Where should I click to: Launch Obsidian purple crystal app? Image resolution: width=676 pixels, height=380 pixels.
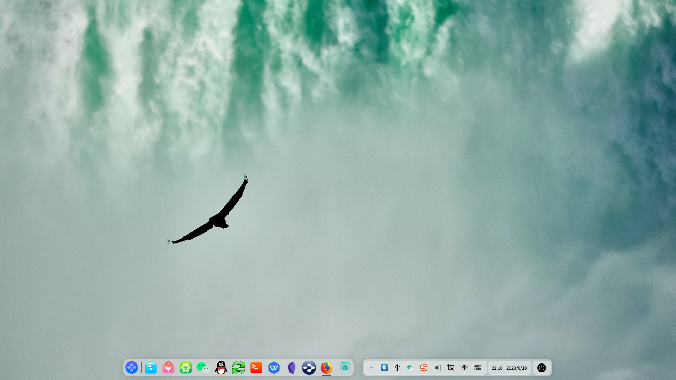292,368
